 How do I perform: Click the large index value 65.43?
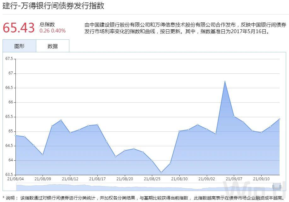click(x=19, y=28)
